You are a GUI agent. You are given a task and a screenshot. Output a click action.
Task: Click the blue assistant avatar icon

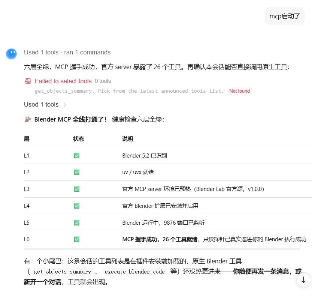pyautogui.click(x=11, y=54)
